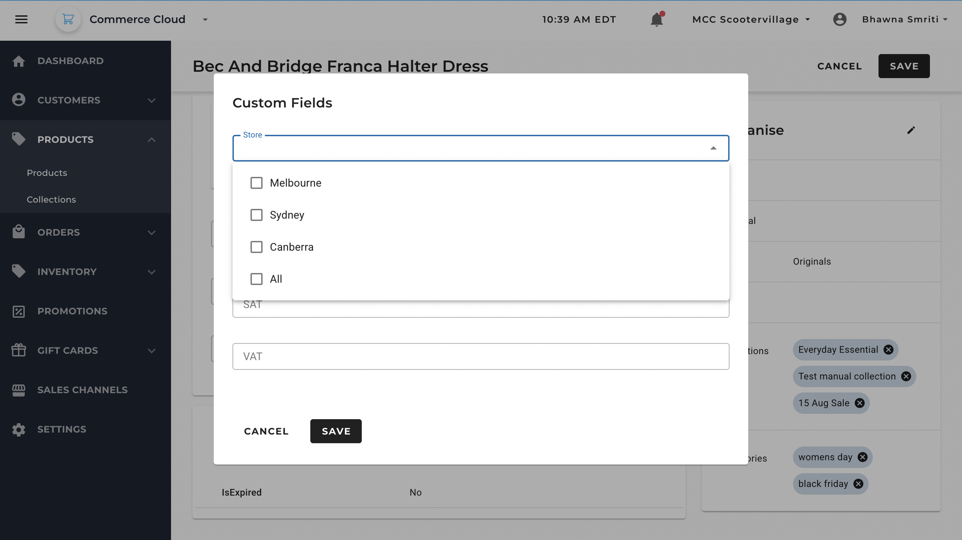Open the hamburger navigation menu

(21, 19)
